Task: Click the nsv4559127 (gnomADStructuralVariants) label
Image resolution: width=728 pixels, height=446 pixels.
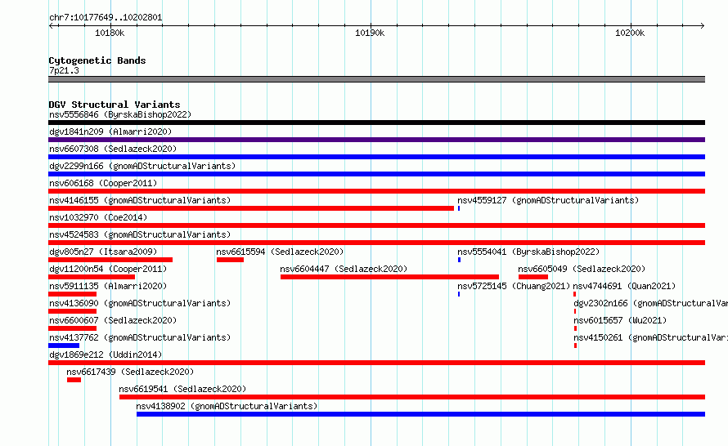Action: coord(548,200)
